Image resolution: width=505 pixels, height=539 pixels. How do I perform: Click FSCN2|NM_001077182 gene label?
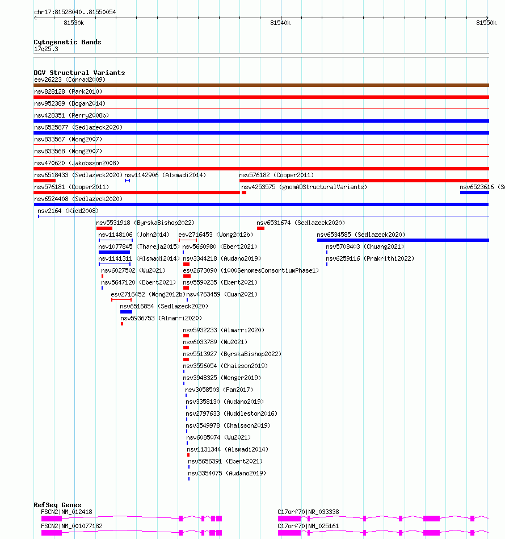pyautogui.click(x=71, y=527)
